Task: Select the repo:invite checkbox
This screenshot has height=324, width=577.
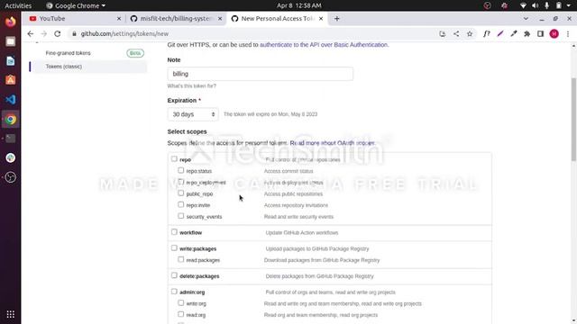Action: pos(180,204)
